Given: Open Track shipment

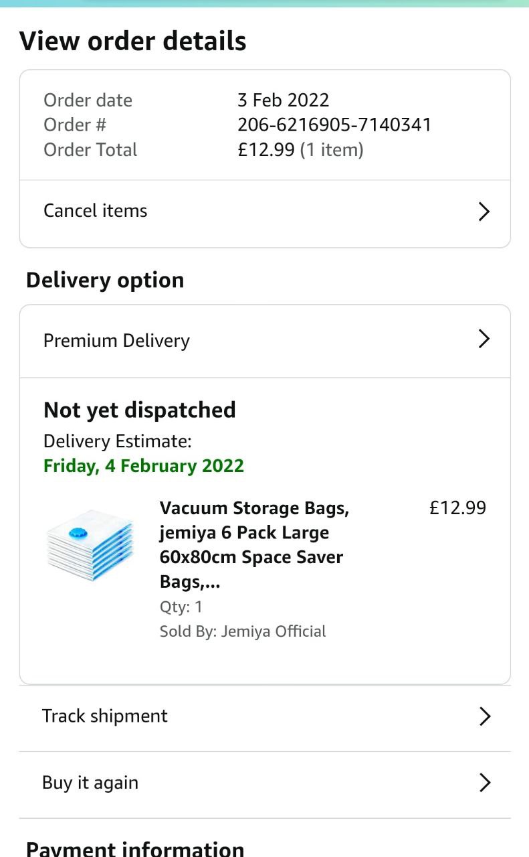Looking at the screenshot, I should (x=105, y=716).
